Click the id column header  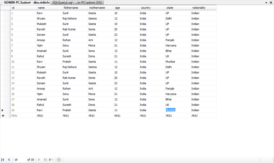23,8
